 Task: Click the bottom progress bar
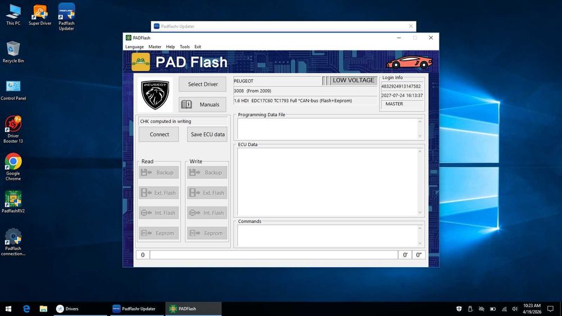[x=274, y=255]
